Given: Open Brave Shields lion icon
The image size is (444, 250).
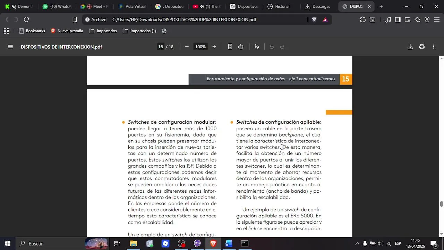Looking at the screenshot, I should pyautogui.click(x=314, y=20).
